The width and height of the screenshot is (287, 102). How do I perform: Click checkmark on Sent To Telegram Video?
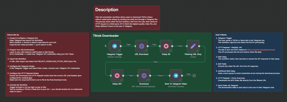click(x=180, y=80)
